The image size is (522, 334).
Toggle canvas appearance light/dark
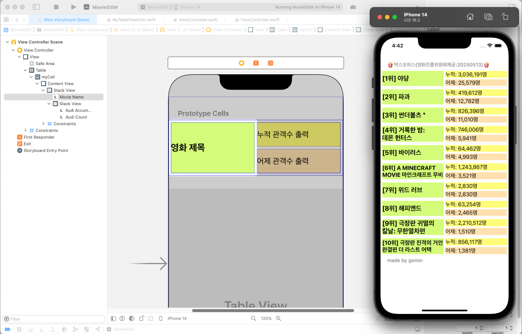click(132, 318)
